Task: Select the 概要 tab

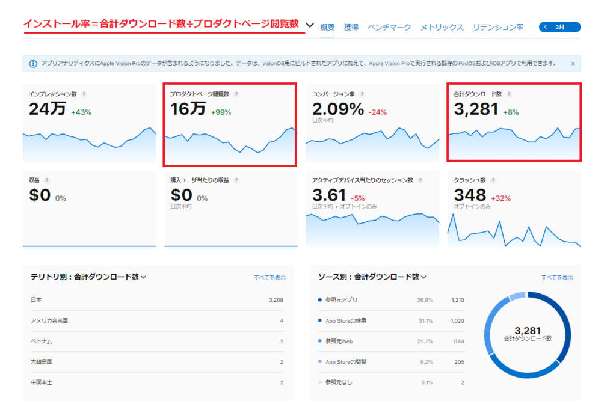Action: point(327,27)
